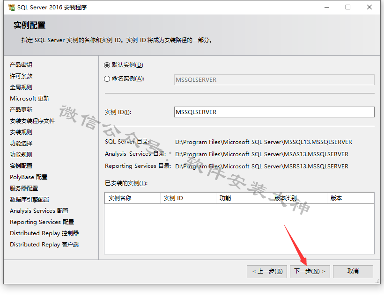Sort installed instances by 实例名称 column
The image size is (384, 303).
tap(133, 198)
